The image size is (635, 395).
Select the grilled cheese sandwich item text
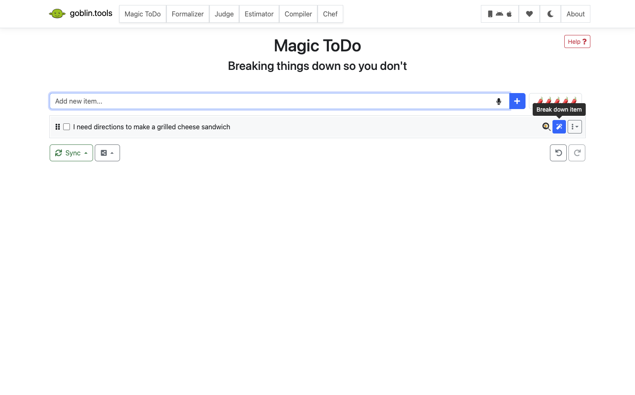pos(152,127)
